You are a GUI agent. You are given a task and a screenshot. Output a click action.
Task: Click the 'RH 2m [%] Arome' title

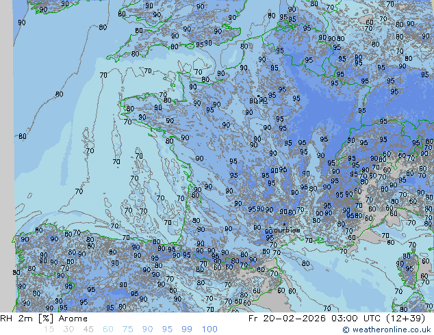(44, 319)
